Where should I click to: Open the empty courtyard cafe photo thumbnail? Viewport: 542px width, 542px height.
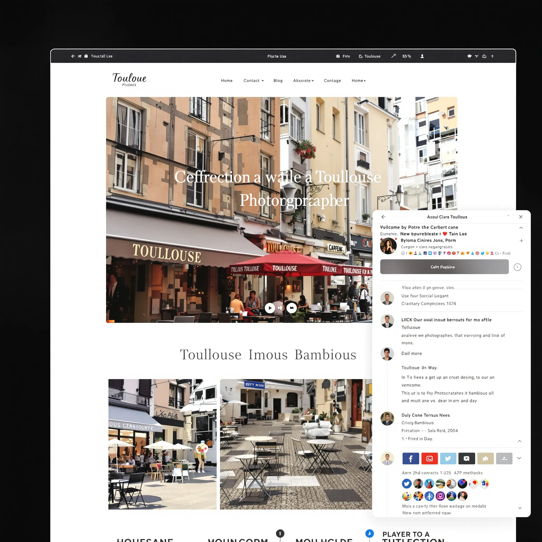(296, 444)
